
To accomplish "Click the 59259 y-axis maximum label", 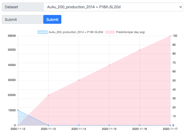I will [x=12, y=36].
